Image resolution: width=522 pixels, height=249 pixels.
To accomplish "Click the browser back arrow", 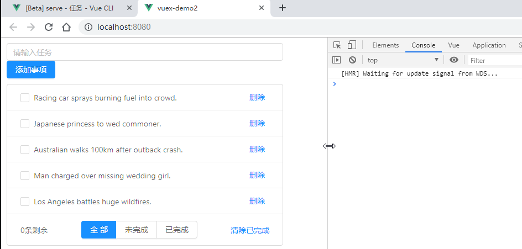I will [13, 27].
